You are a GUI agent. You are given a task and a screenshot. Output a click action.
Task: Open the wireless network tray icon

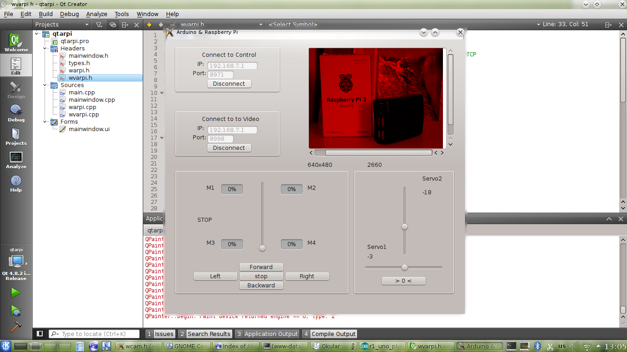click(586, 346)
